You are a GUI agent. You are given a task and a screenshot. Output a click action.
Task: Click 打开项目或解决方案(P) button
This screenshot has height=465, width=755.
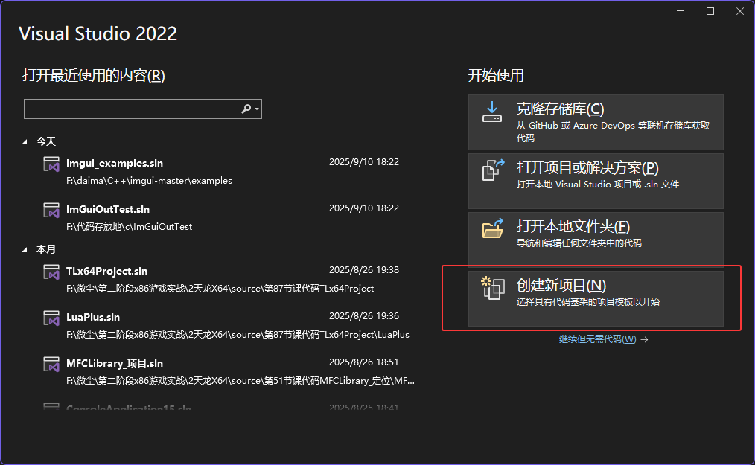coord(596,181)
